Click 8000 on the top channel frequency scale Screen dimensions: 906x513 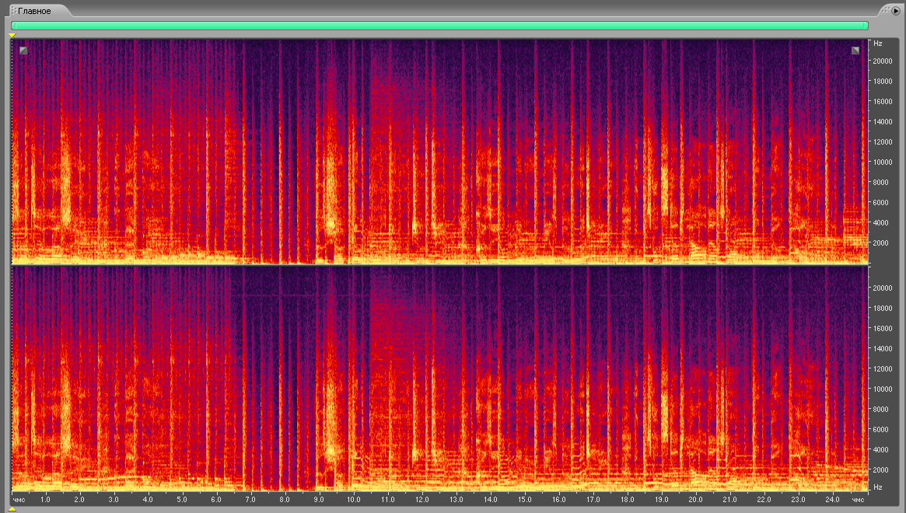click(880, 183)
